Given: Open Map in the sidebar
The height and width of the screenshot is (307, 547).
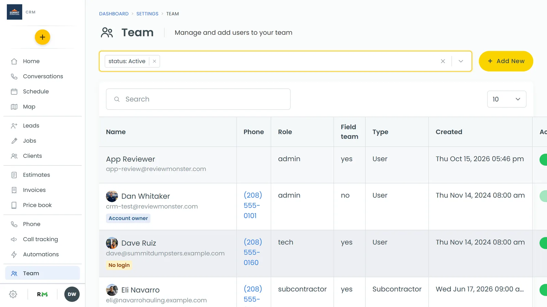Looking at the screenshot, I should tap(42, 107).
